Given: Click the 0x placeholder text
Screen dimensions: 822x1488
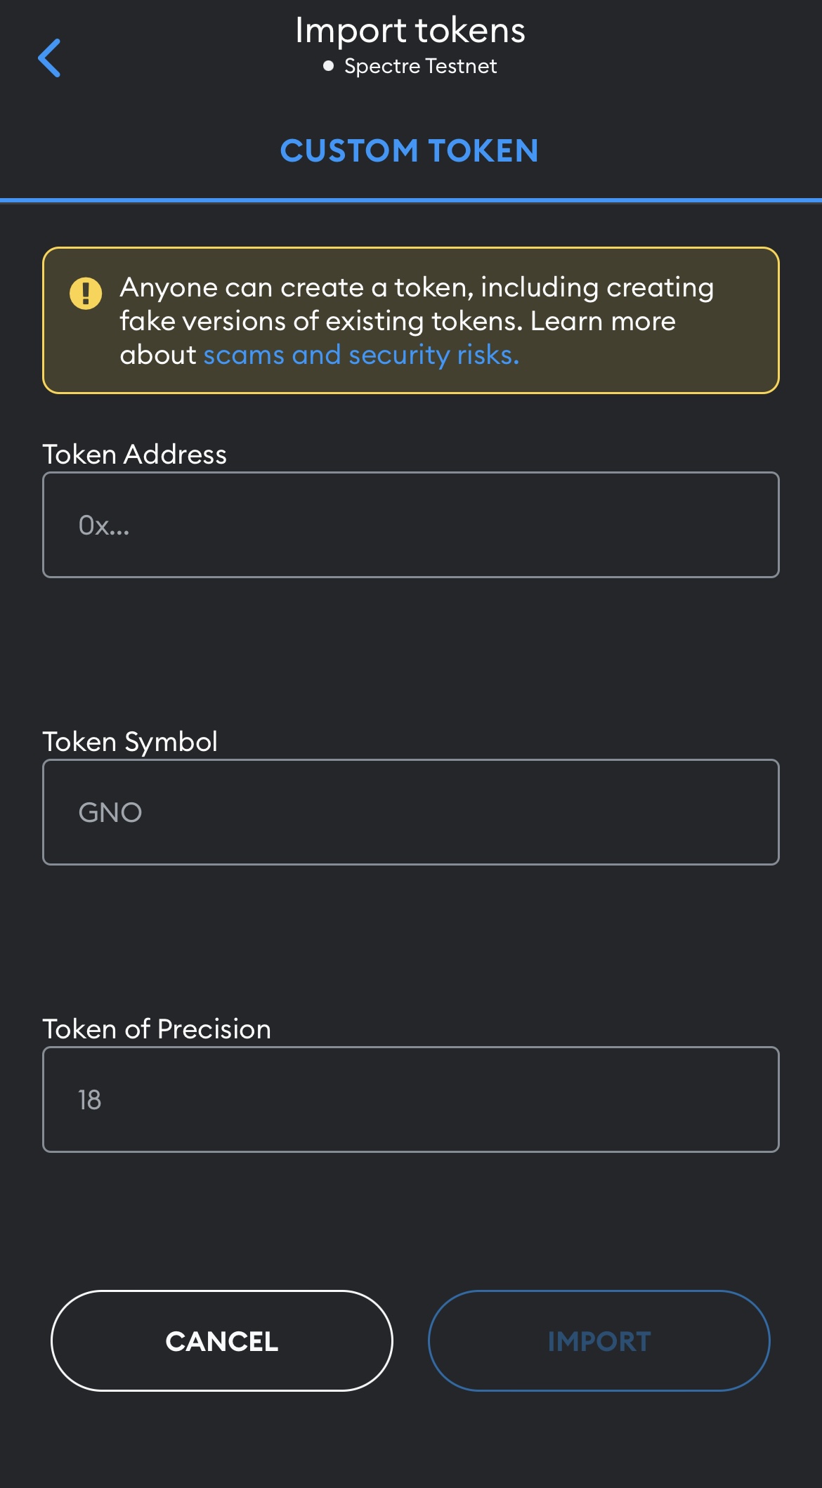Looking at the screenshot, I should pyautogui.click(x=104, y=525).
